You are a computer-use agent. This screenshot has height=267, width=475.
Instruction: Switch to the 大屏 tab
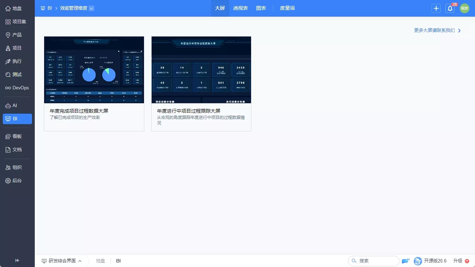220,8
